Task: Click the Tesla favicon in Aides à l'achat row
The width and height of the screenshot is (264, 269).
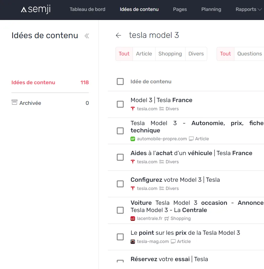Action: click(133, 162)
